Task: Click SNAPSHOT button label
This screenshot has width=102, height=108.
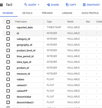Action: point(93,5)
